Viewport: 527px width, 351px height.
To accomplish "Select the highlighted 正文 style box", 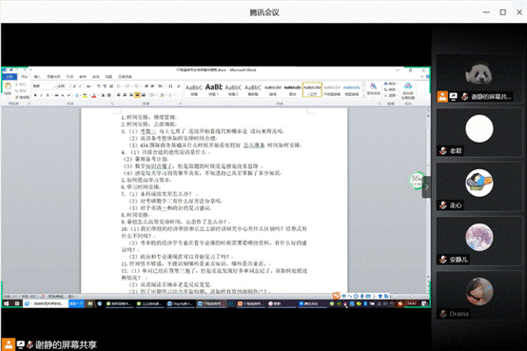I will (312, 89).
